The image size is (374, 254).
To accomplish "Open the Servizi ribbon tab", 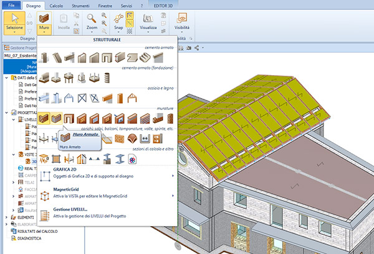I will tap(127, 6).
